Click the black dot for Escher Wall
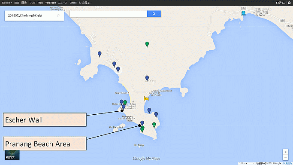Screen dimensions: 293x165 point(122,111)
